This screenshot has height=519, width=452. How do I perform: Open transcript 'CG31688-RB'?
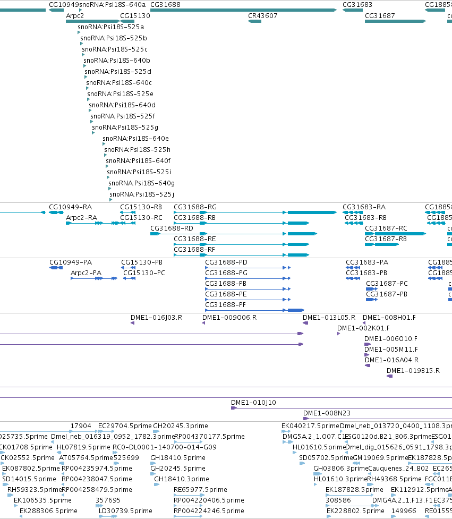click(x=194, y=217)
